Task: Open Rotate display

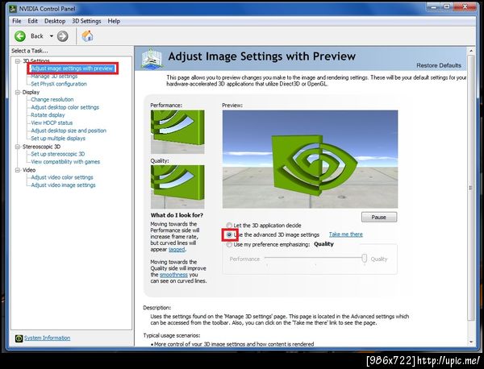Action: [48, 115]
